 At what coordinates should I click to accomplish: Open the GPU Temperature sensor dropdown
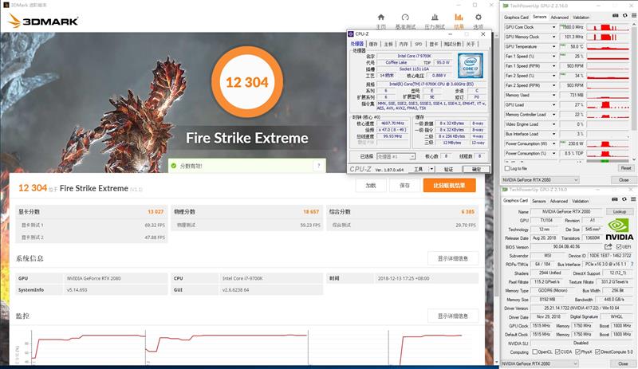click(x=553, y=47)
